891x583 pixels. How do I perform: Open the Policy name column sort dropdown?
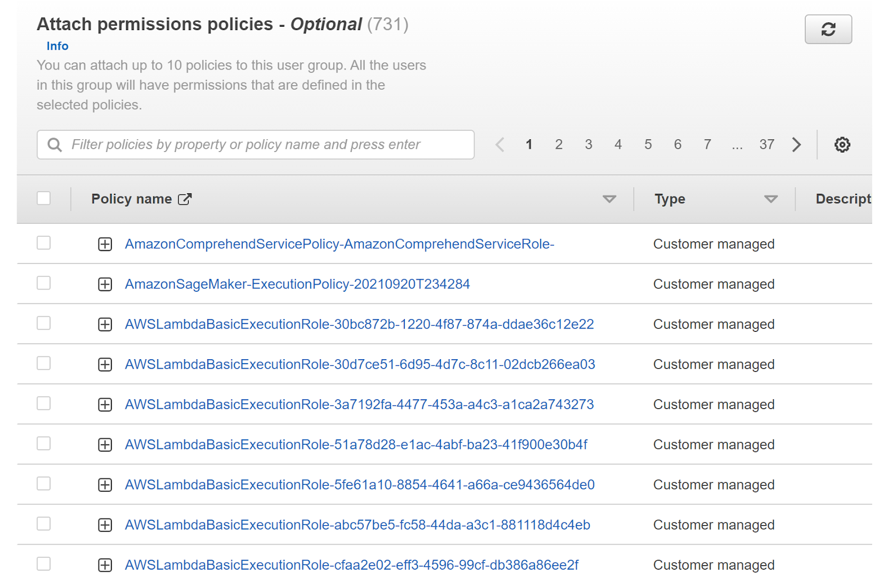[609, 199]
